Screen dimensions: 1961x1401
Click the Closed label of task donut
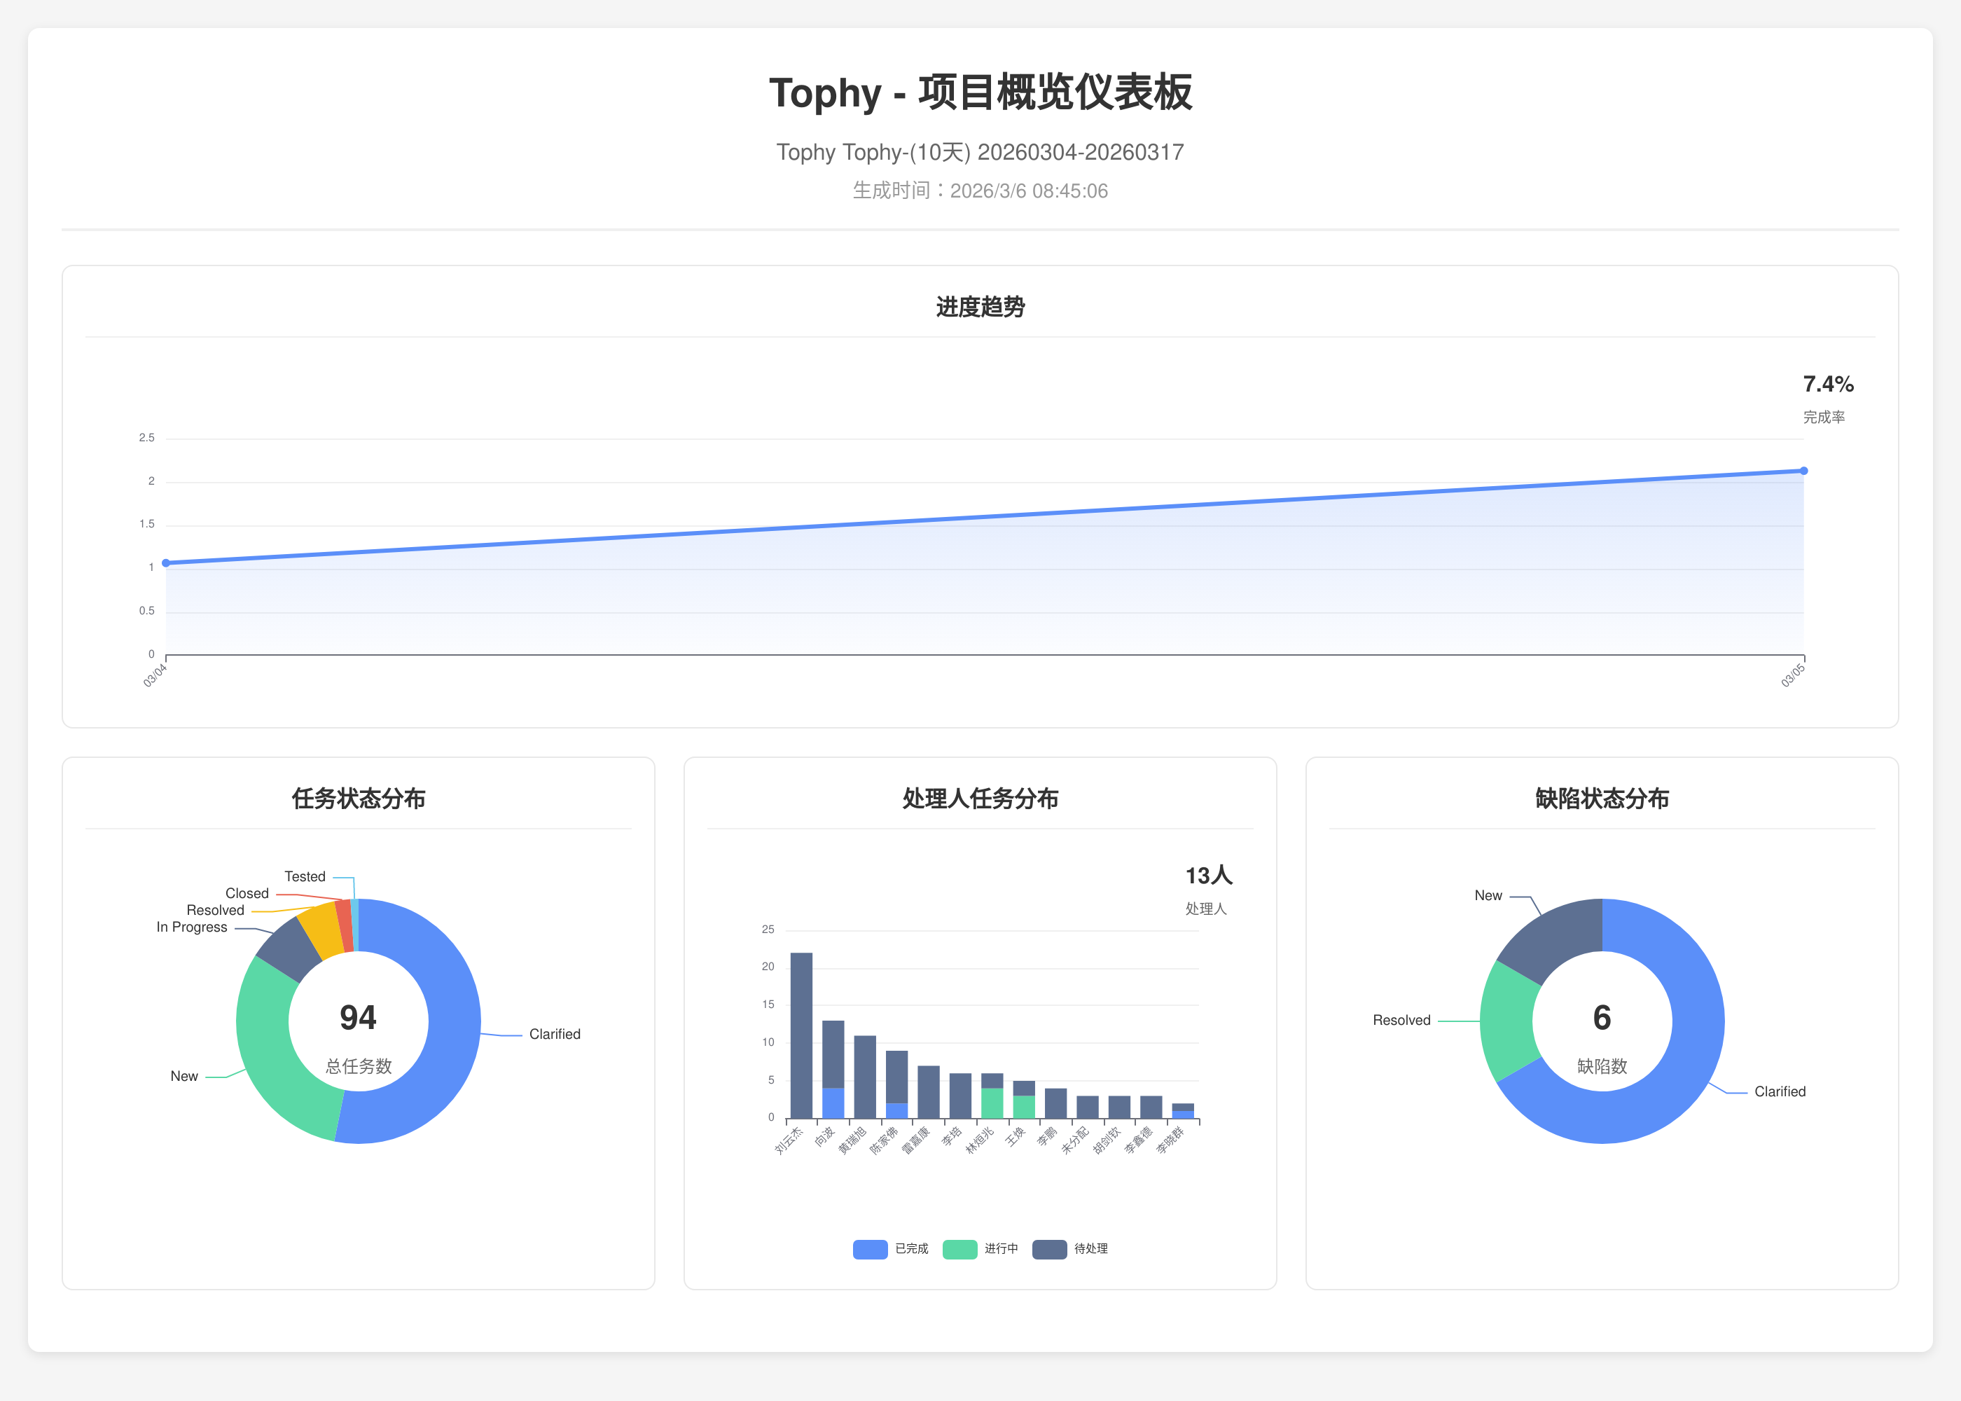tap(247, 894)
